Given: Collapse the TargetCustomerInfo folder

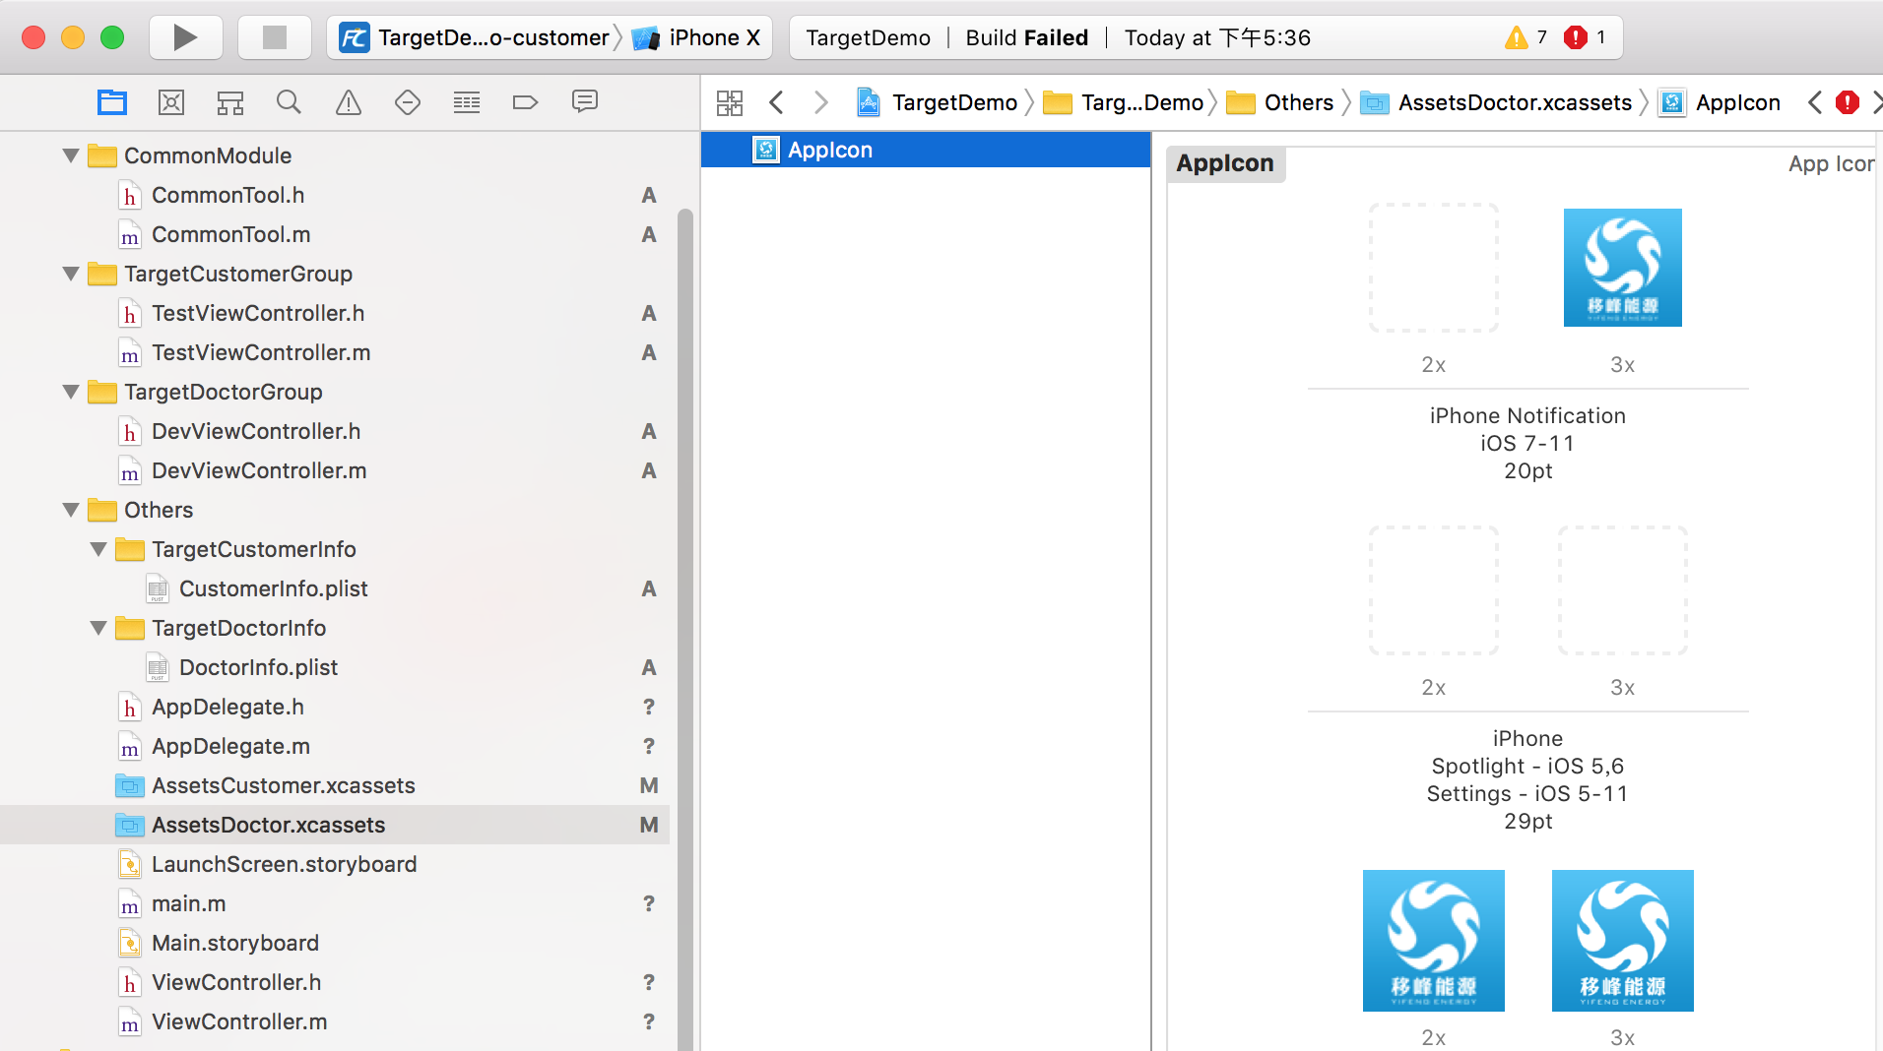Looking at the screenshot, I should (x=98, y=549).
